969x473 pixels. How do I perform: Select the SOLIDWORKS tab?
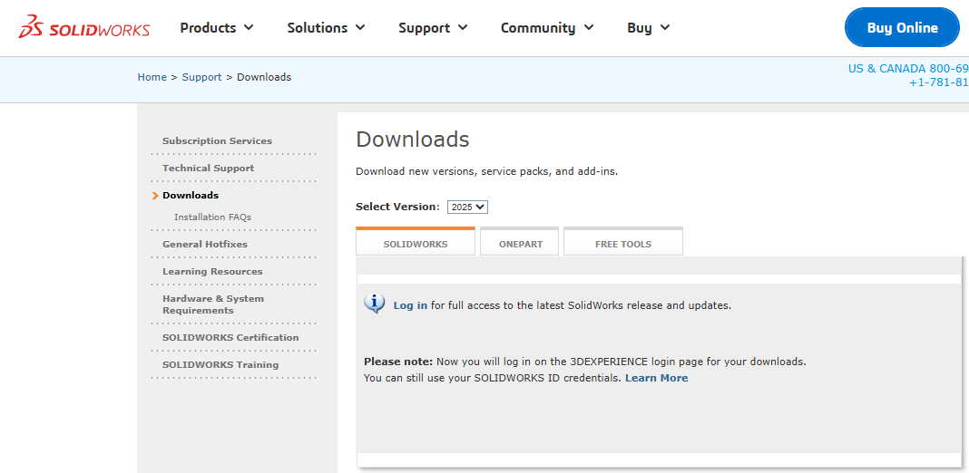tap(415, 244)
